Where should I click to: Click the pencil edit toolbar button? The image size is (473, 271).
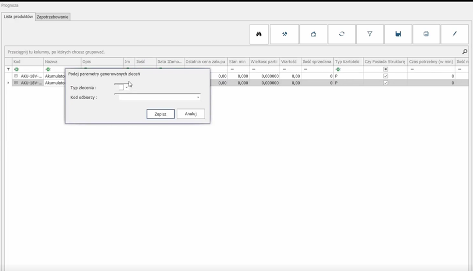coord(454,34)
